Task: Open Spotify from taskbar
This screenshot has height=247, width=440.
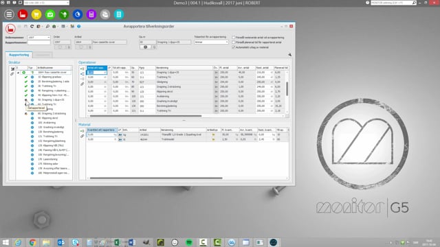Action: coord(189,242)
